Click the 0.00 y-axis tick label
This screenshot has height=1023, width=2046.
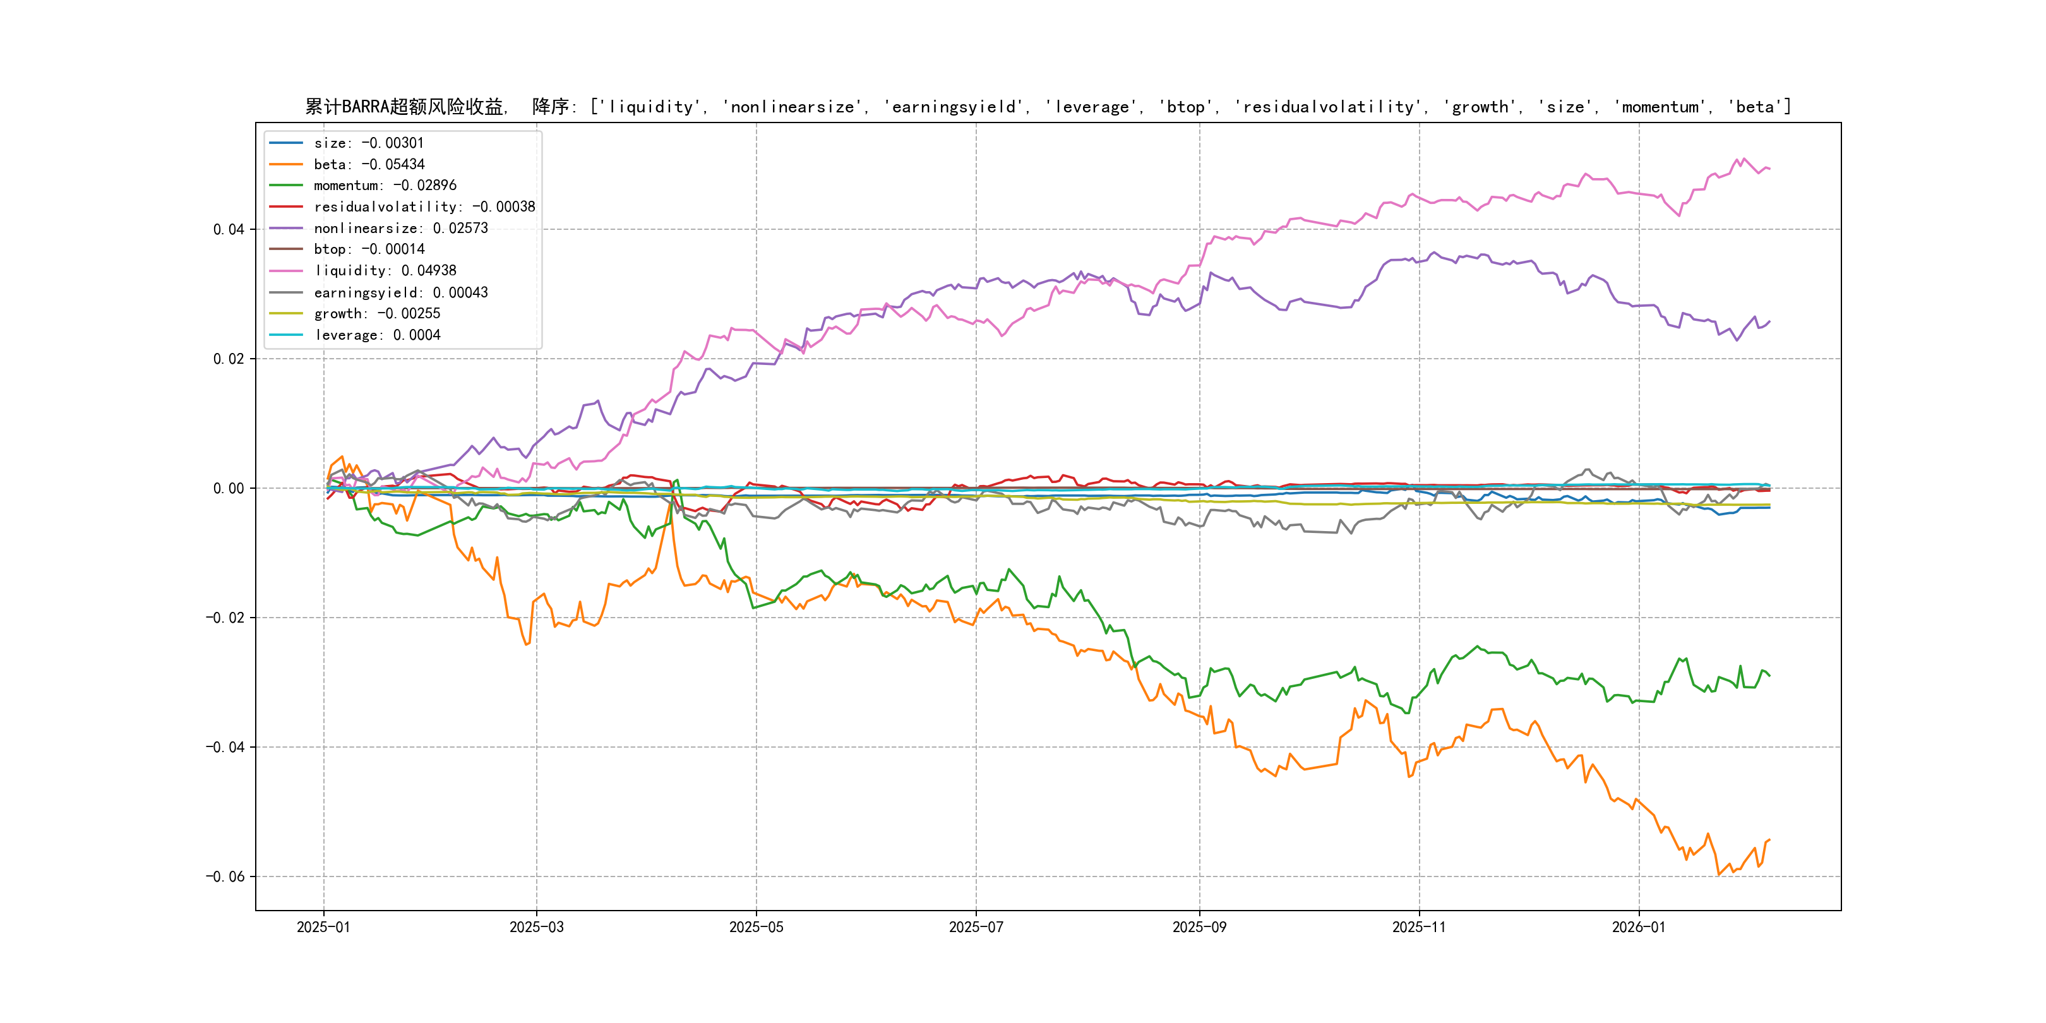coord(228,489)
